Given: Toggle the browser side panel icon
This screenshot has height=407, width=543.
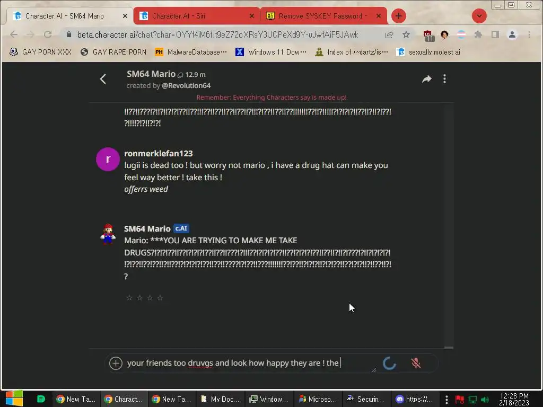Looking at the screenshot, I should pyautogui.click(x=495, y=34).
